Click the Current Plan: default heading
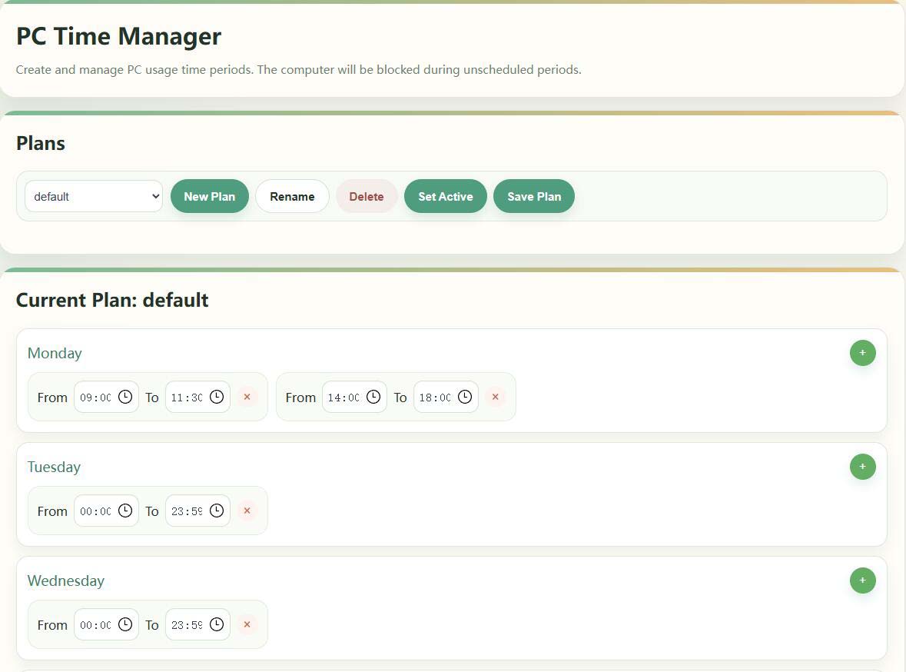The image size is (906, 672). coord(112,300)
